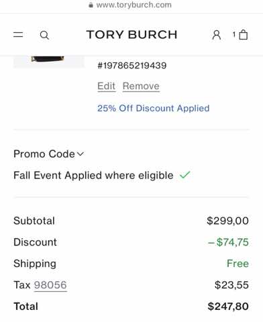Expand the Promo Code section
This screenshot has height=322, width=263.
[x=48, y=154]
